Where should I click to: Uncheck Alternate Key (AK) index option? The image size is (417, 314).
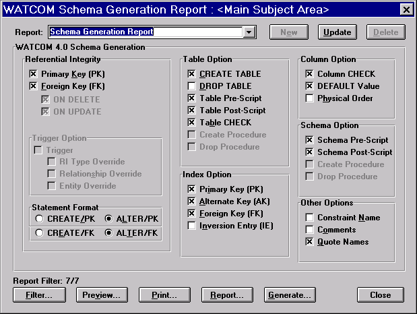click(192, 201)
